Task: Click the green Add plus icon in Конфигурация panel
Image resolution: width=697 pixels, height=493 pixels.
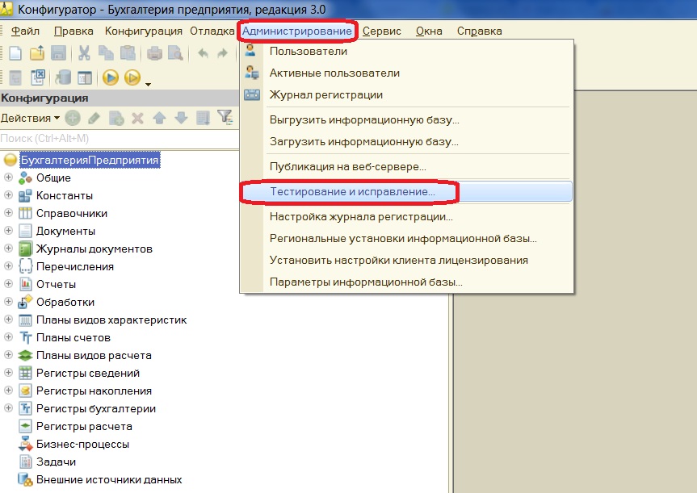Action: (73, 118)
